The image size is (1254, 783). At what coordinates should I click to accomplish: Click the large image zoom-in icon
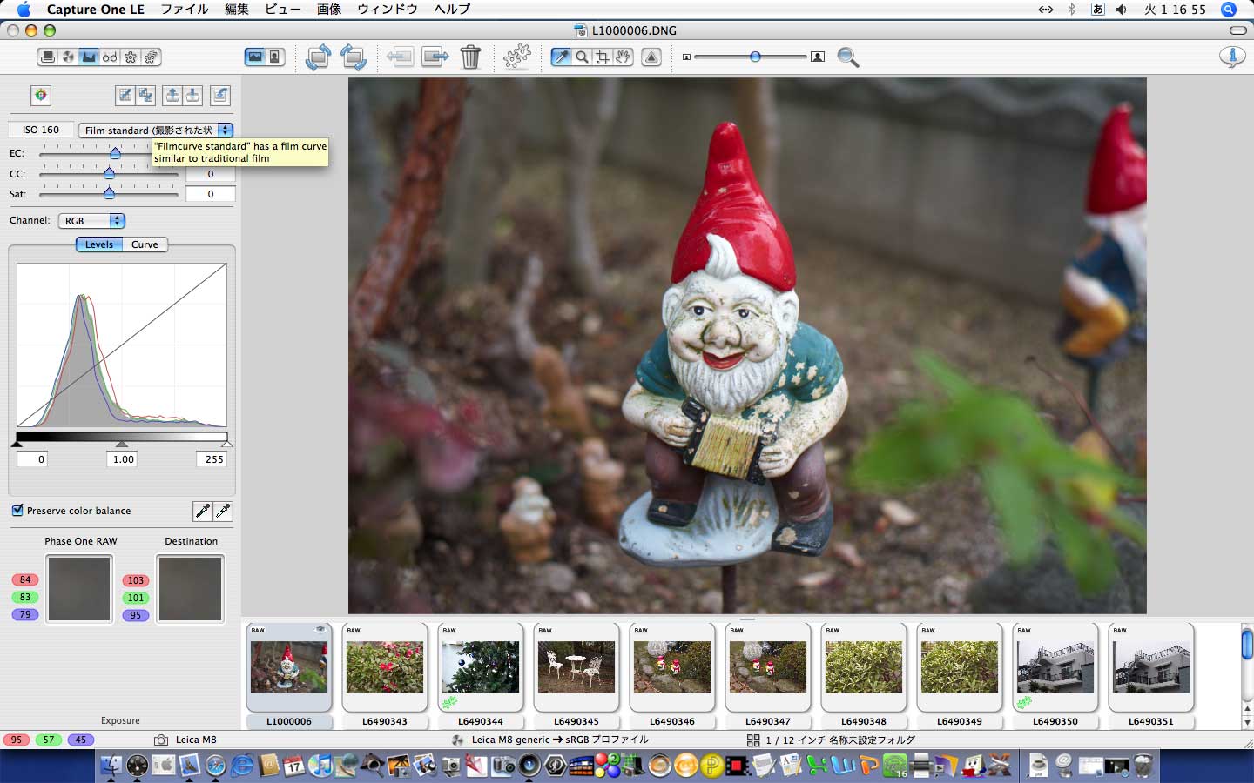818,57
